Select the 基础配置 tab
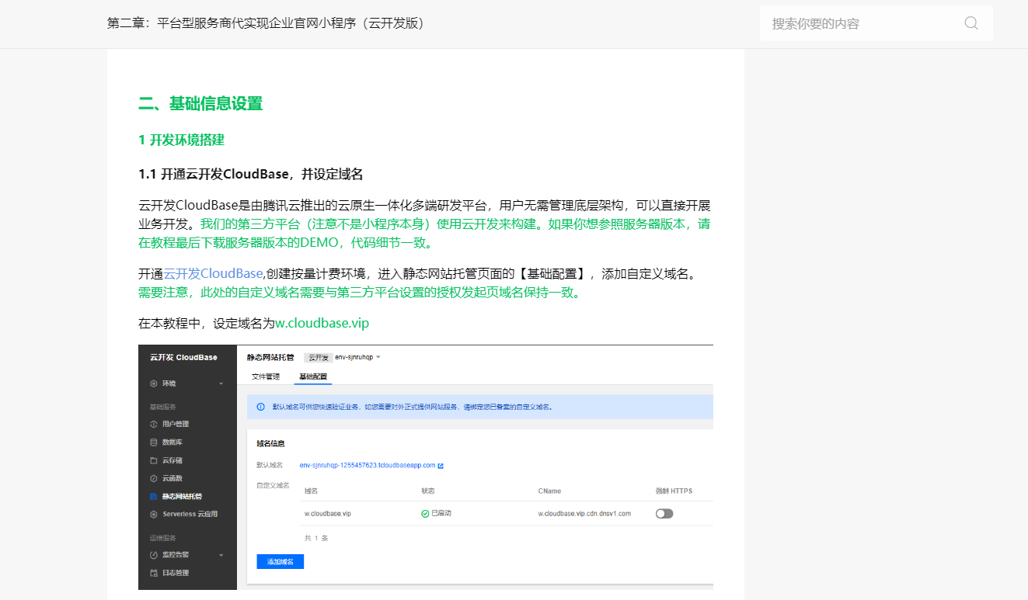The image size is (1028, 600). click(x=313, y=376)
